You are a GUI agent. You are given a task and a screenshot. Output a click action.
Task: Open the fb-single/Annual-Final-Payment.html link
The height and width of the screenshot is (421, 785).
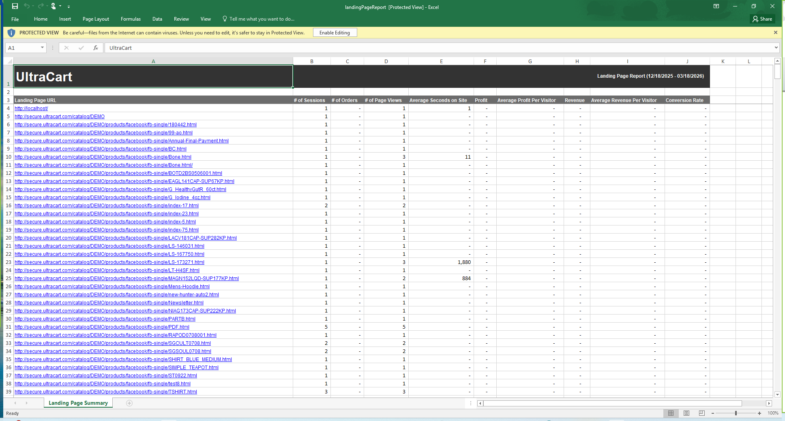(x=122, y=140)
